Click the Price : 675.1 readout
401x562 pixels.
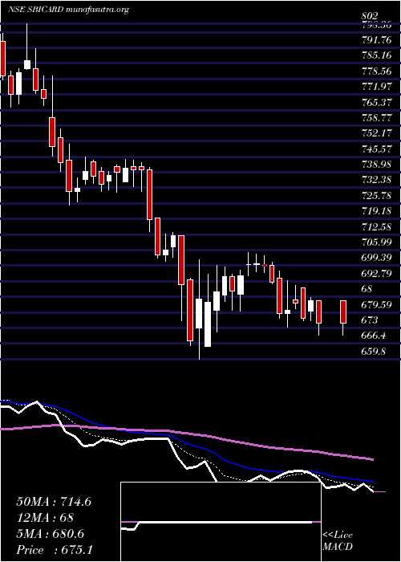pos(55,550)
